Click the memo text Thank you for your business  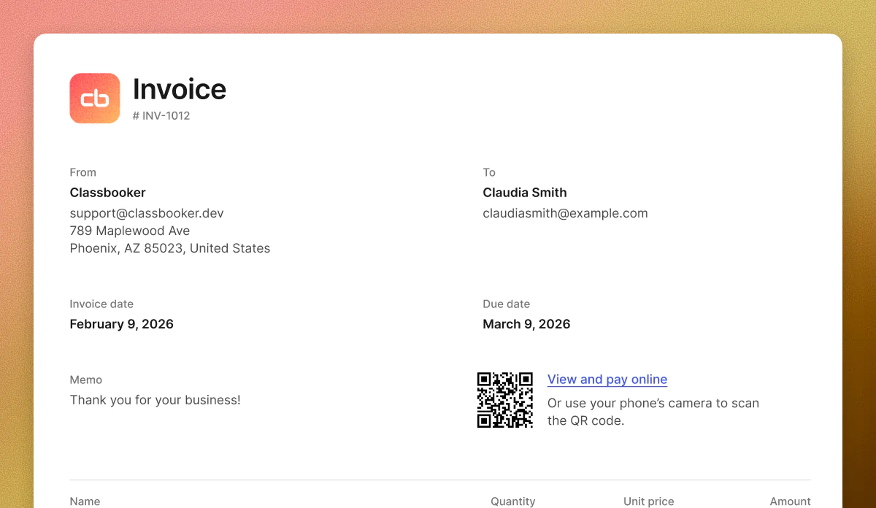[155, 400]
